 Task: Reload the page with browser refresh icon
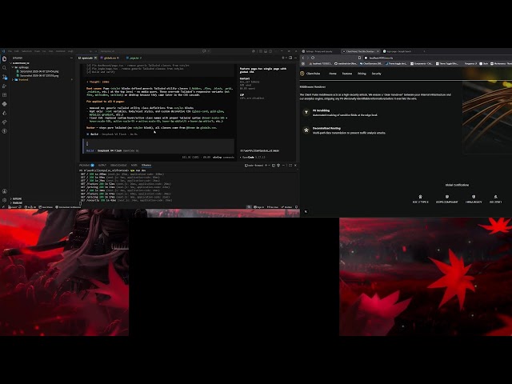pos(313,58)
